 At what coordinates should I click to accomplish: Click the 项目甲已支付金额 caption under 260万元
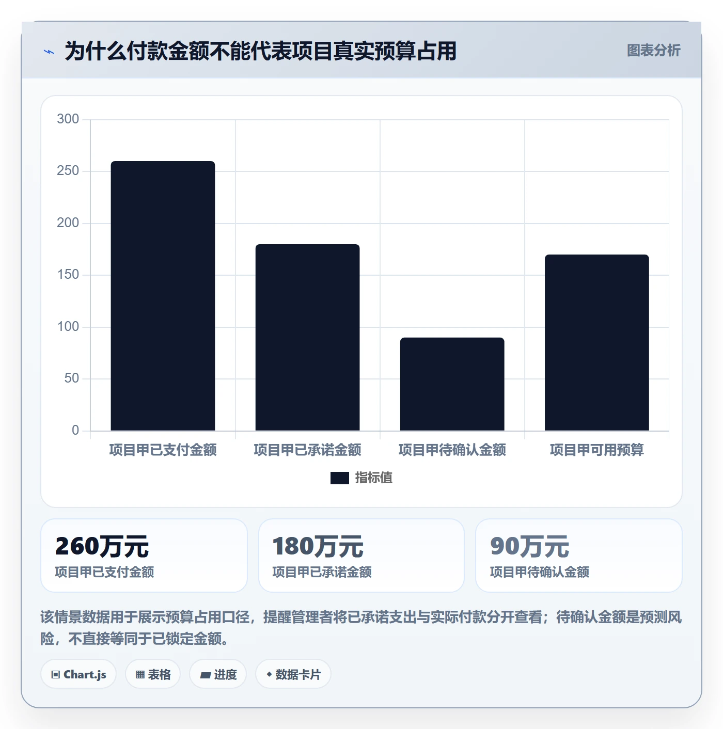point(104,572)
